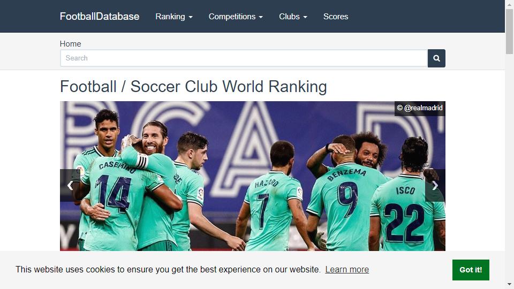Show the previous carousel slide
The width and height of the screenshot is (514, 289).
click(x=70, y=186)
